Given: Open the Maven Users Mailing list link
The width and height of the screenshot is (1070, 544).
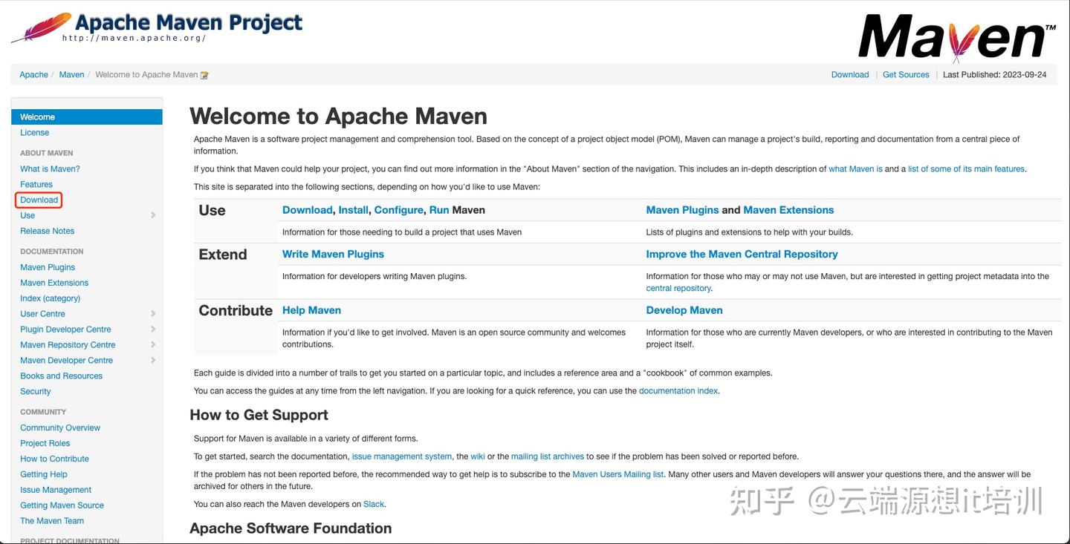Looking at the screenshot, I should (x=618, y=473).
